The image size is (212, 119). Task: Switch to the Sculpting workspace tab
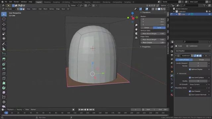tap(56, 2)
